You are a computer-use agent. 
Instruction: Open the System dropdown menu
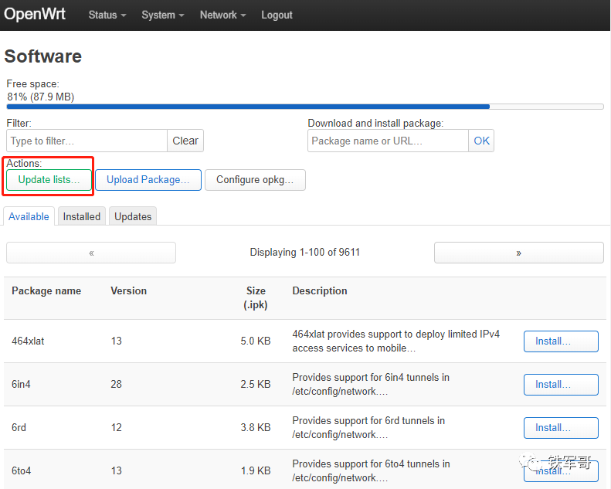tap(162, 15)
